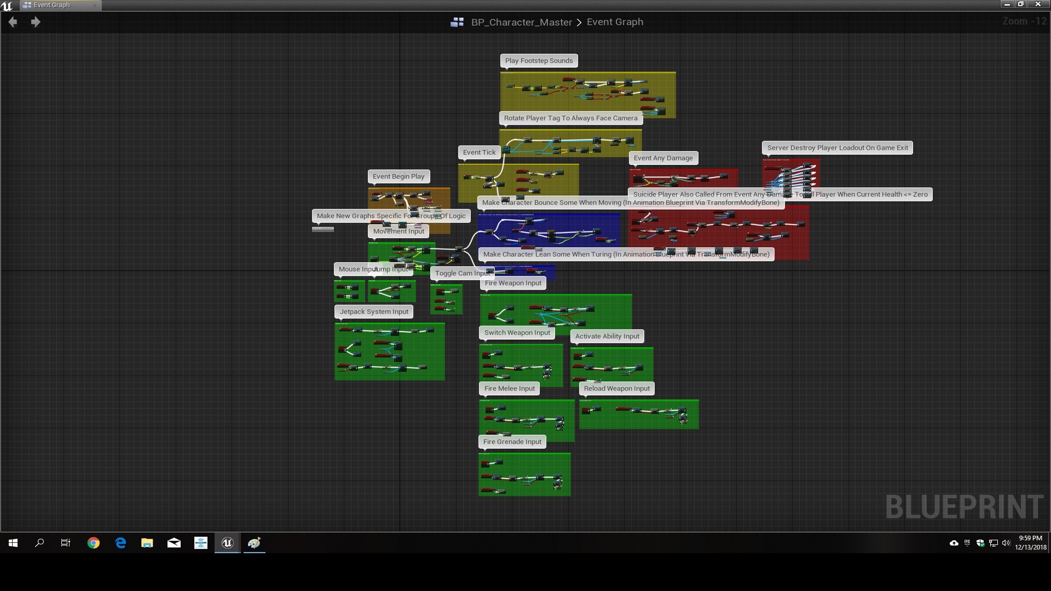Click the Unreal Engine logo in the top-left corner

click(7, 5)
